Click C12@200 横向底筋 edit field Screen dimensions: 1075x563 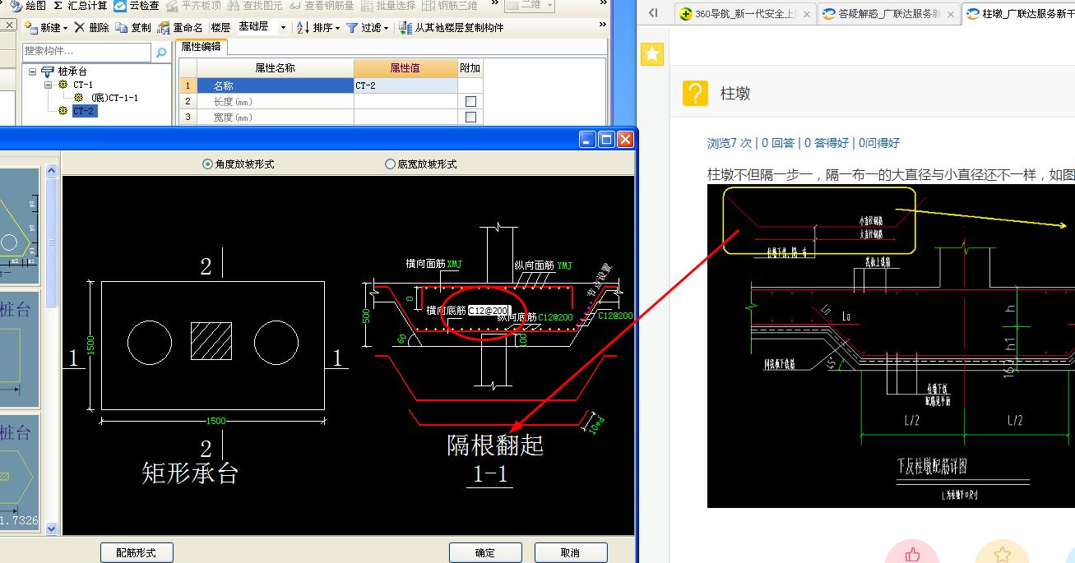[489, 310]
